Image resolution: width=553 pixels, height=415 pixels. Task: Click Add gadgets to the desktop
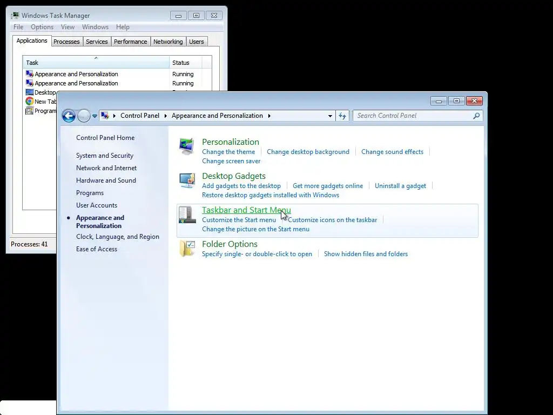click(241, 186)
